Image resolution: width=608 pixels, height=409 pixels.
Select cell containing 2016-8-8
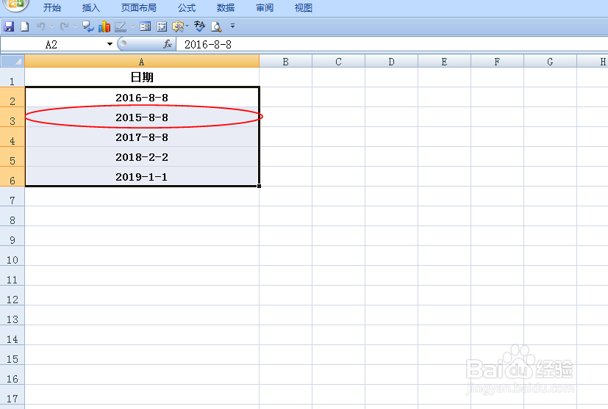click(142, 97)
